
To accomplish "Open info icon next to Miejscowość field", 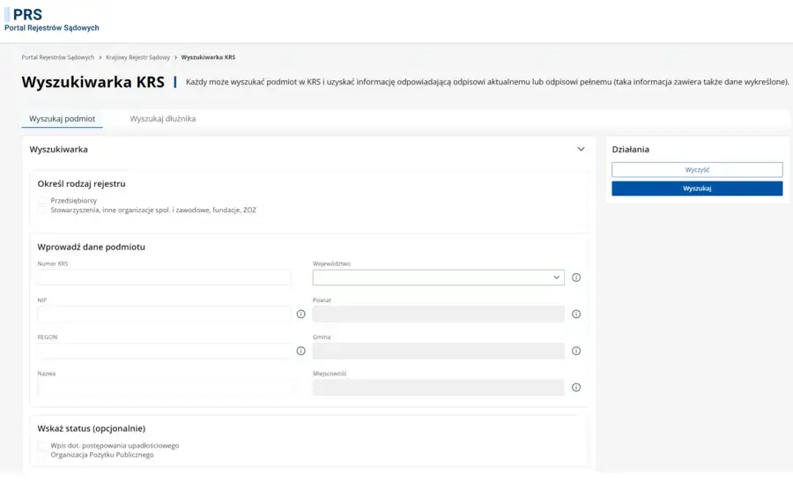I will pyautogui.click(x=576, y=388).
